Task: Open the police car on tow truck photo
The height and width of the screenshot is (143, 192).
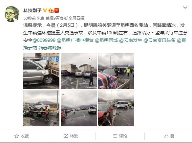Action: pyautogui.click(x=41, y=108)
